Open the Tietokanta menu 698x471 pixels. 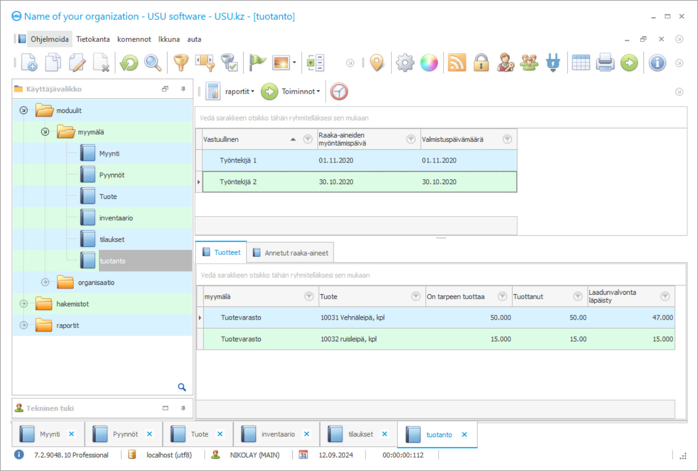[x=93, y=39]
